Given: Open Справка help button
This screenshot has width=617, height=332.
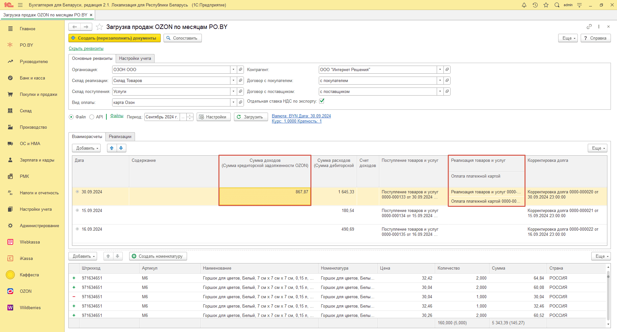Looking at the screenshot, I should [x=595, y=38].
